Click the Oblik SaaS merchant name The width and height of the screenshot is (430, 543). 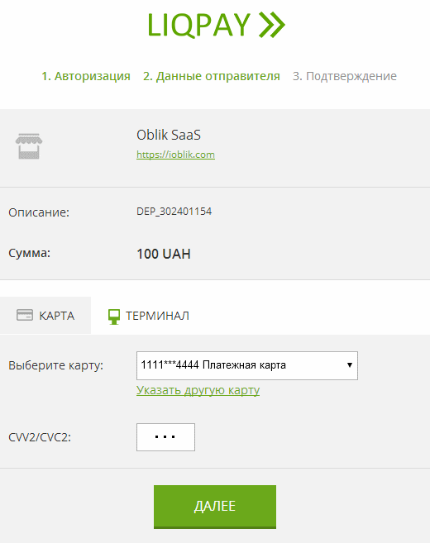[x=169, y=135]
